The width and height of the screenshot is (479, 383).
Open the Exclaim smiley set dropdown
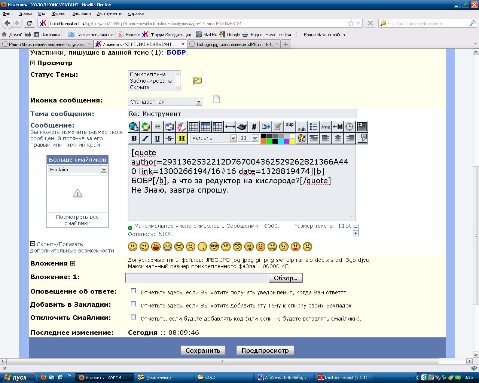coord(77,169)
